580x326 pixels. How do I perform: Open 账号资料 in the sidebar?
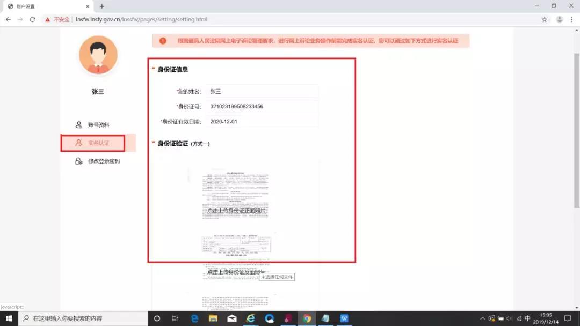tap(98, 125)
